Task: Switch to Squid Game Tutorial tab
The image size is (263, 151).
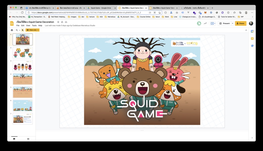Action: pyautogui.click(x=163, y=8)
